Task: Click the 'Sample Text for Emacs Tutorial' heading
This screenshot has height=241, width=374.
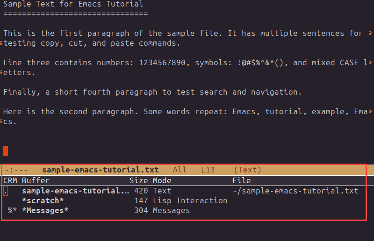Action: (73, 4)
